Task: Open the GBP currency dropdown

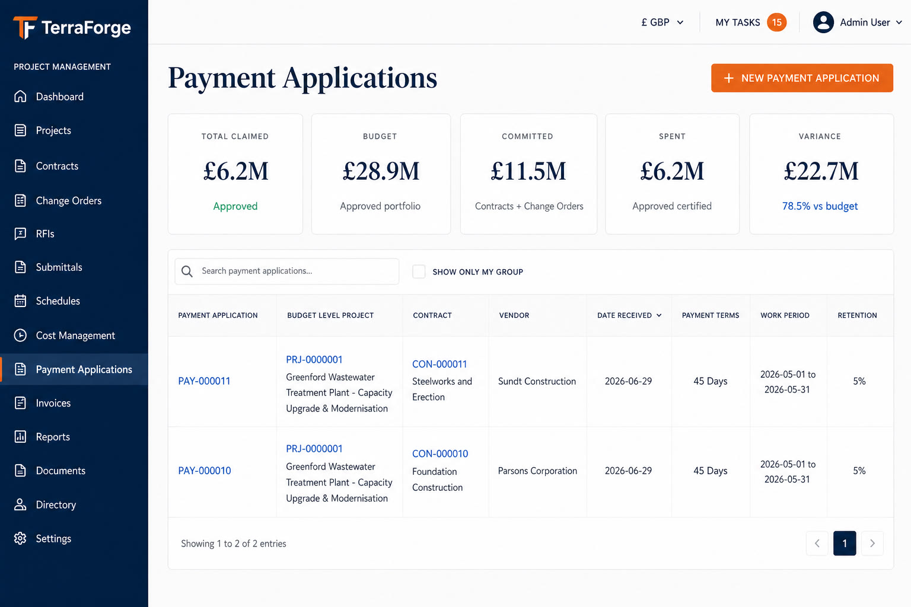Action: (x=662, y=23)
